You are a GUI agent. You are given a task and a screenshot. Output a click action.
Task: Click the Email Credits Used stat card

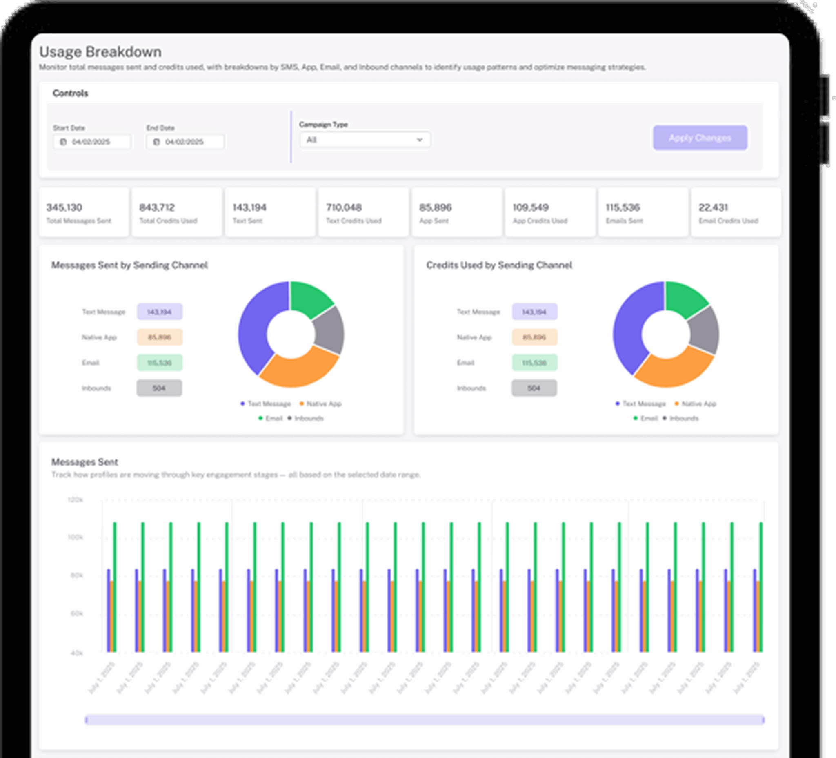[736, 212]
